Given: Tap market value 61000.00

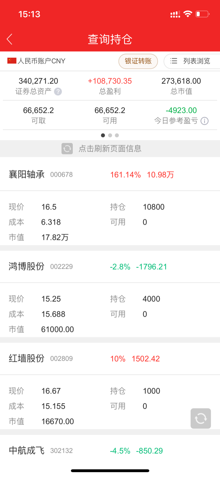Looking at the screenshot, I should [58, 330].
